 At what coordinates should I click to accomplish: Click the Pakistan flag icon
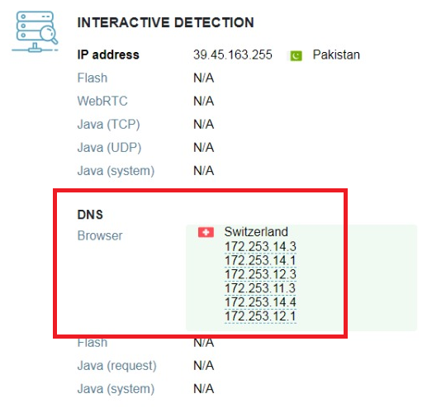coord(296,56)
